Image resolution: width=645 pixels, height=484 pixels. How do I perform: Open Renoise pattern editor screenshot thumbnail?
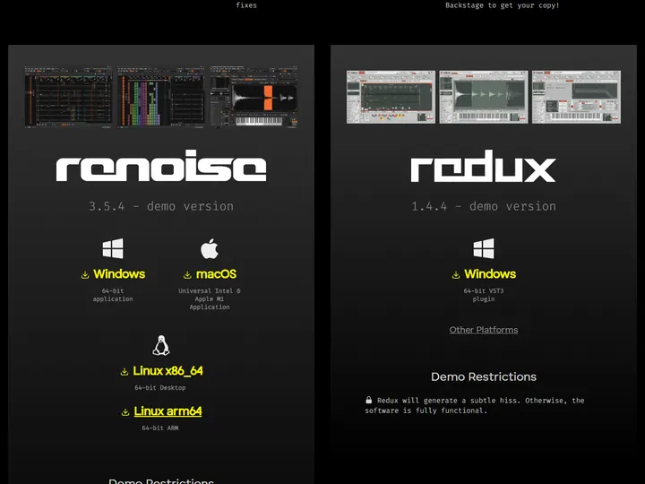[x=68, y=96]
